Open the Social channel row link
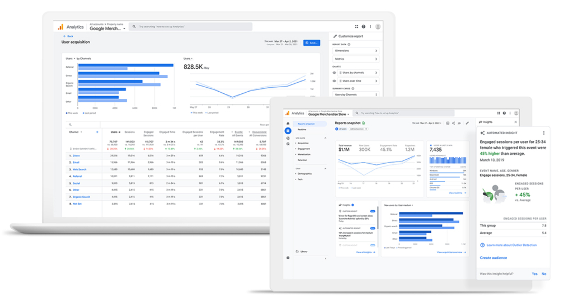Viewport: 573px width, 299px height. click(76, 183)
